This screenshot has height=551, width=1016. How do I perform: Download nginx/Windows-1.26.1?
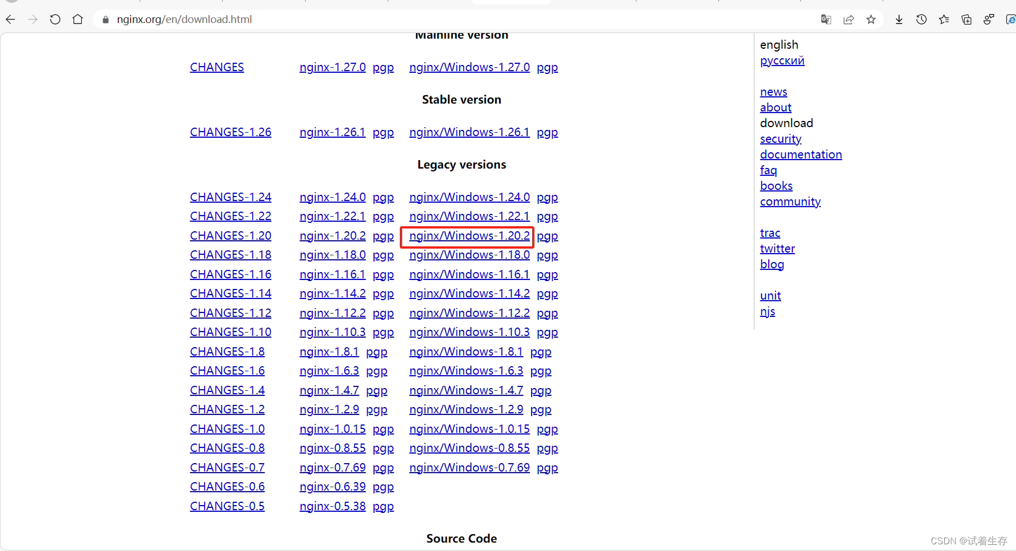(x=469, y=132)
